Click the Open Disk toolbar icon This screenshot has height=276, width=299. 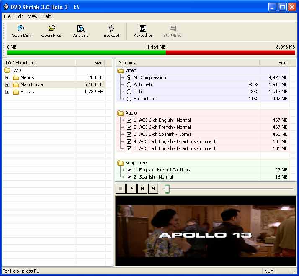[21, 28]
